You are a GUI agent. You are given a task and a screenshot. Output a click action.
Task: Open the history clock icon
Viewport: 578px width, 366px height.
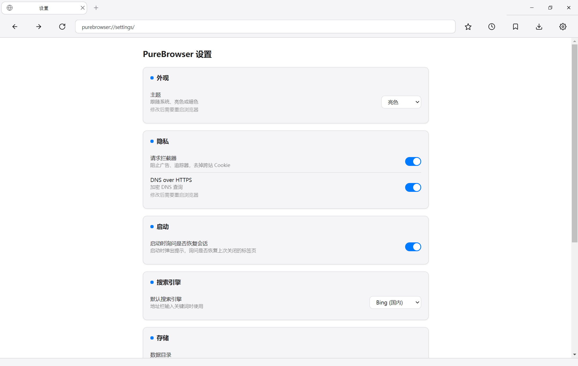coord(492,26)
